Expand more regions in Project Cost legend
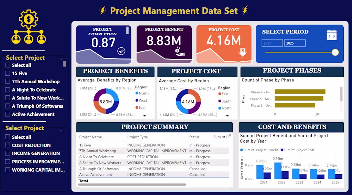This screenshot has height=195, width=352. (x=227, y=116)
